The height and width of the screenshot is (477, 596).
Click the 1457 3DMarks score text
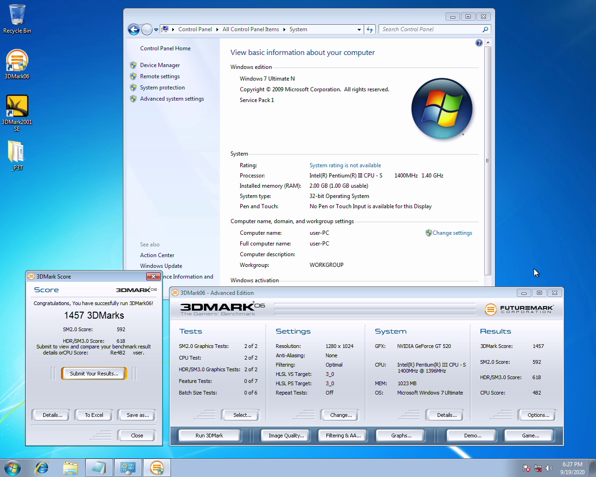point(94,315)
